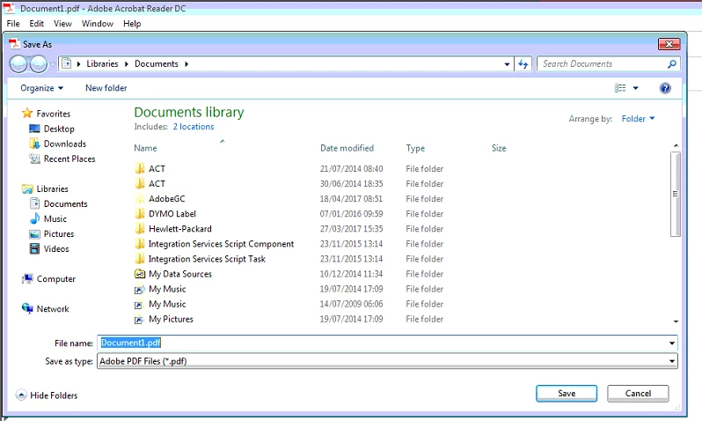Click the Hide Folders arrow icon

click(x=21, y=395)
